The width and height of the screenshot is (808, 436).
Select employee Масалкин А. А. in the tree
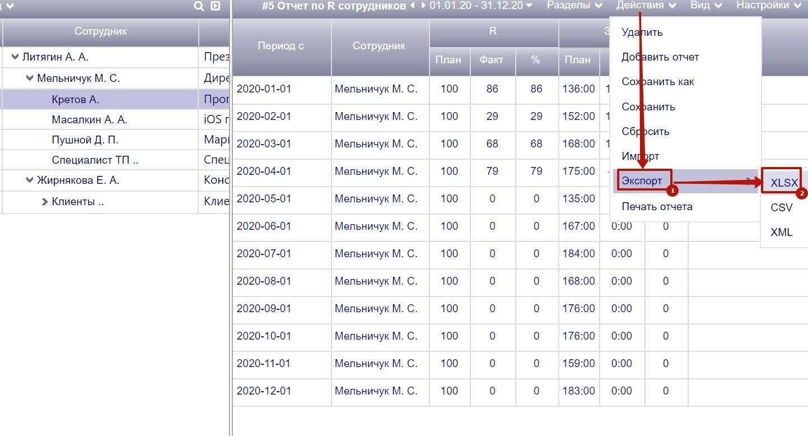[90, 120]
